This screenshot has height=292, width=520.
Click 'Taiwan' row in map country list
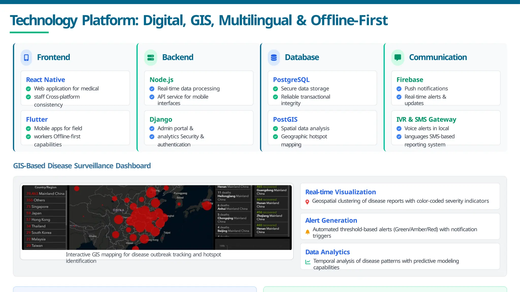click(45, 246)
